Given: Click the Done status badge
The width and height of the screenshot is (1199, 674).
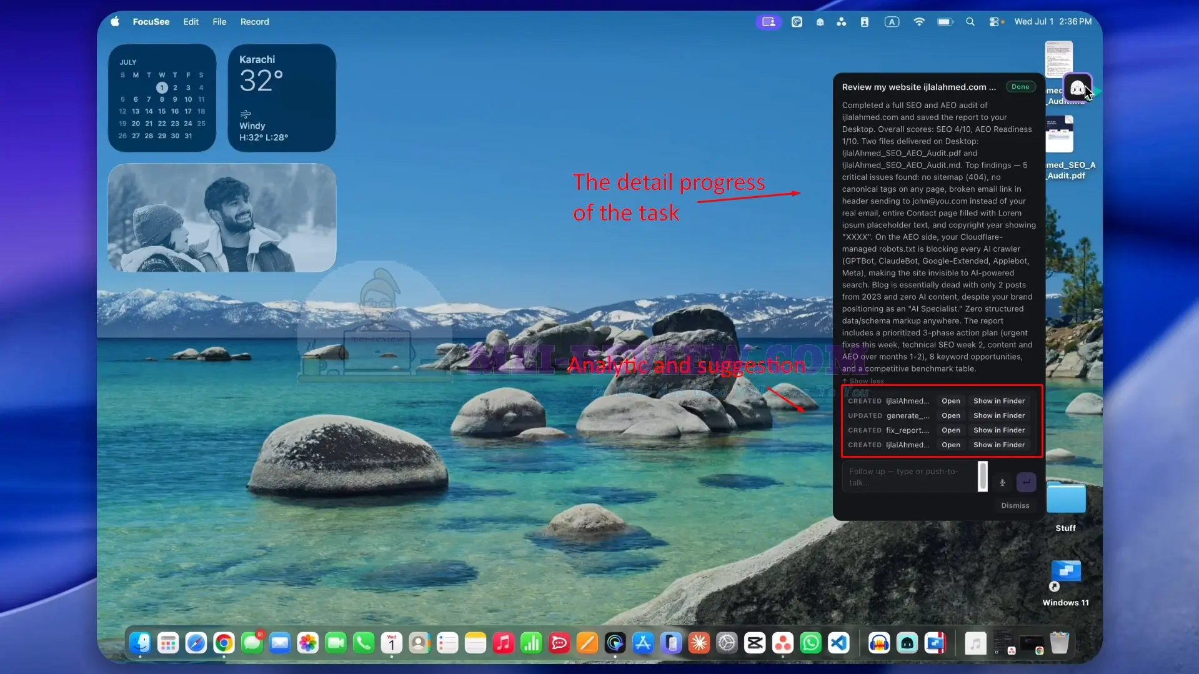Looking at the screenshot, I should pos(1020,87).
